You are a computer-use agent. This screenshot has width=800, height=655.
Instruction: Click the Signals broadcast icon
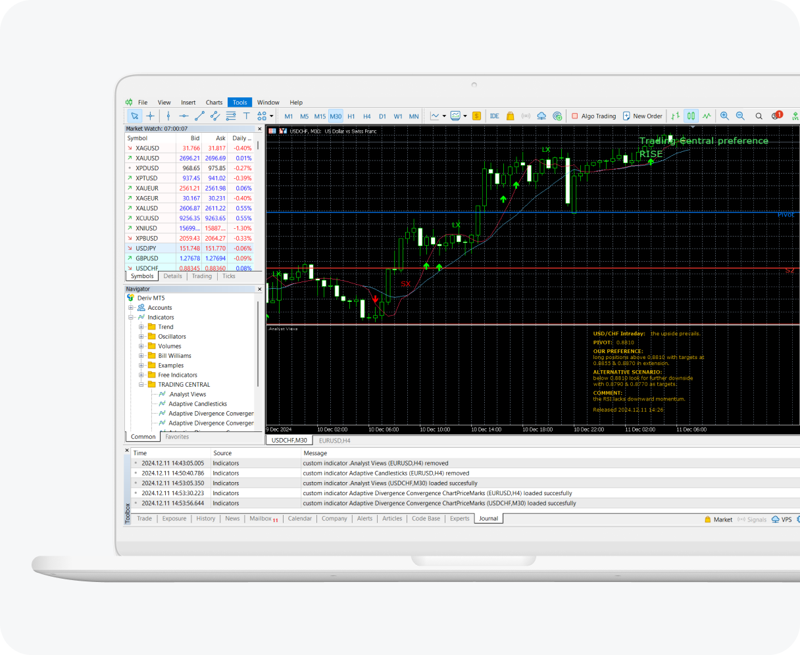click(525, 116)
